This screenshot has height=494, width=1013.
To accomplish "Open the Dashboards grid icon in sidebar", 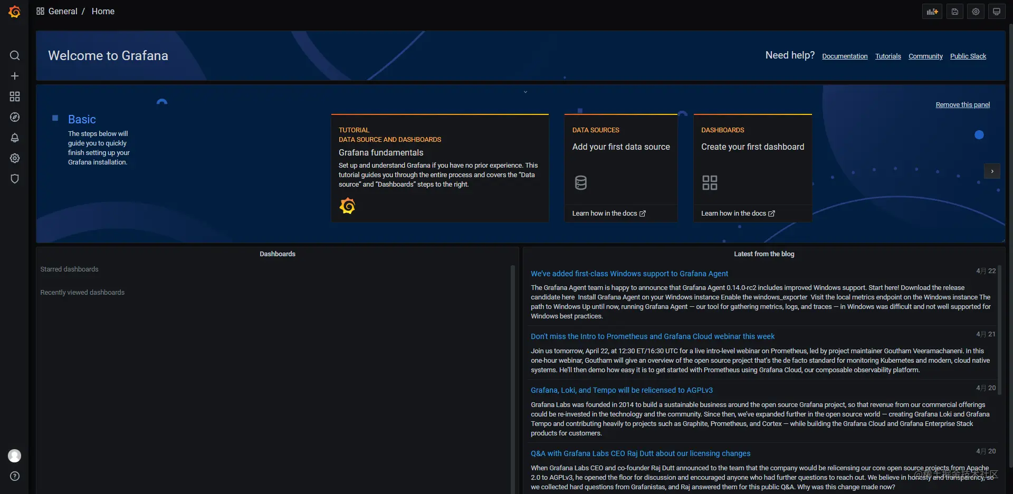I will pyautogui.click(x=15, y=96).
